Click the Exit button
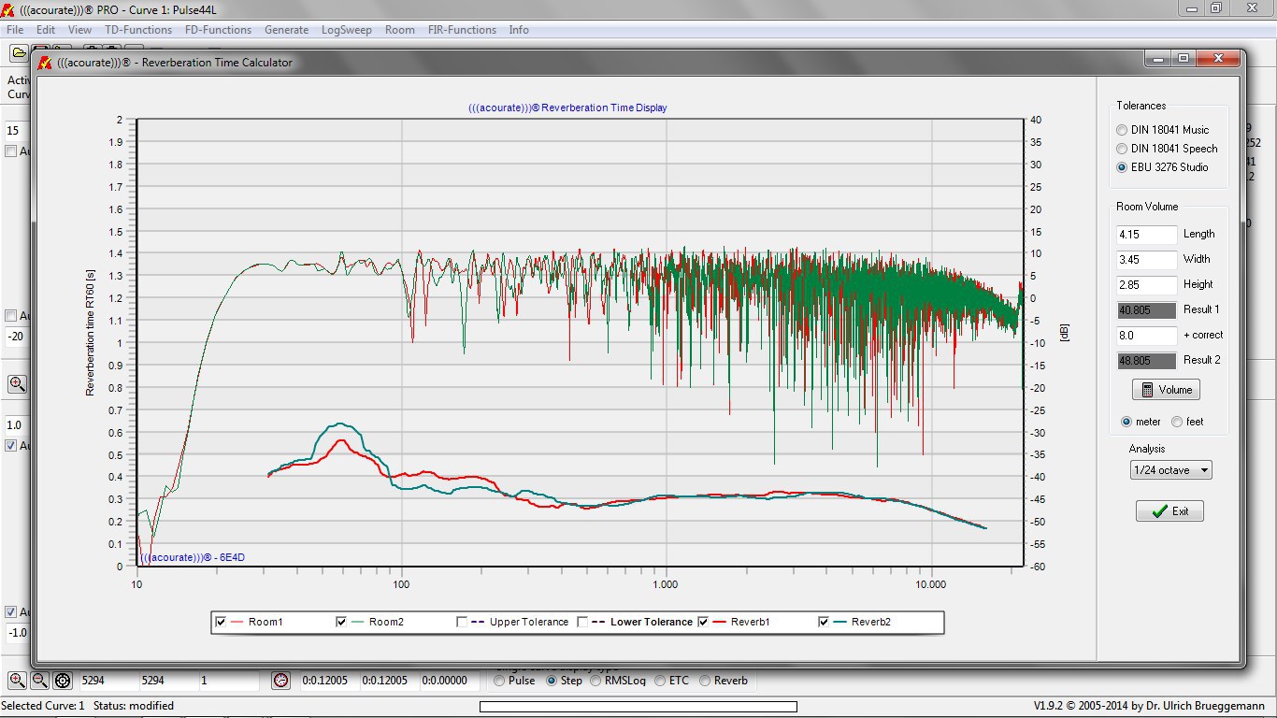 pos(1169,511)
